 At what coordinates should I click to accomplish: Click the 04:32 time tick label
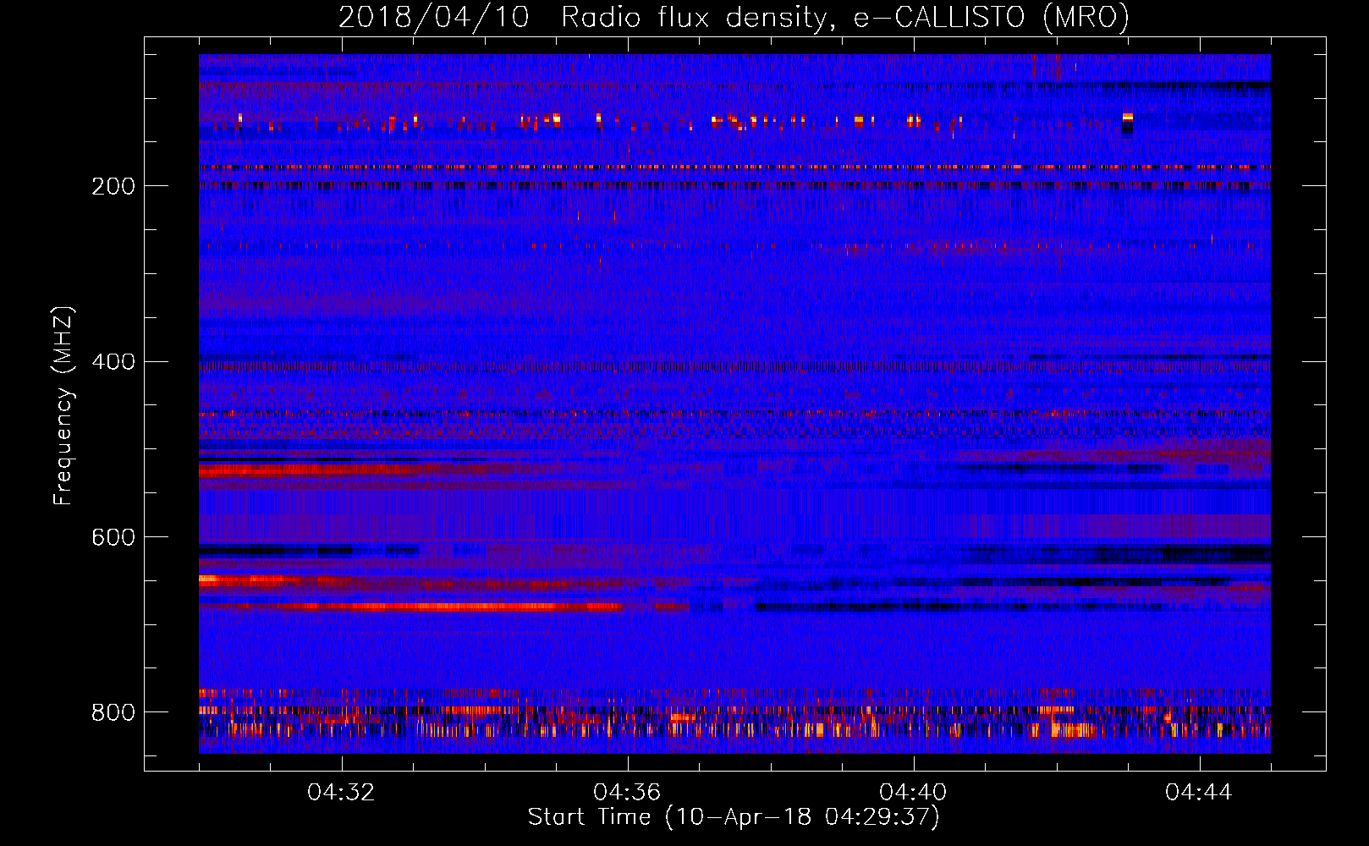point(341,793)
